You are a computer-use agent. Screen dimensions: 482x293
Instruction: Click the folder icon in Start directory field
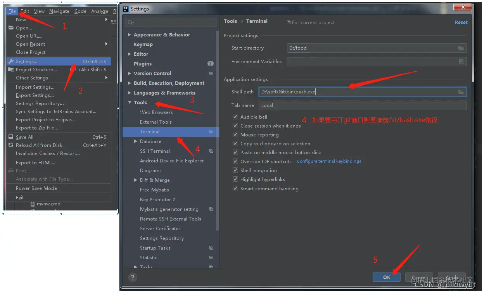[x=461, y=48]
